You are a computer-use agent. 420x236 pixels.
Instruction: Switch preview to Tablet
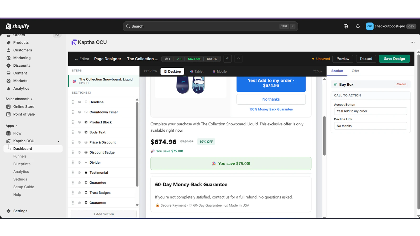tap(197, 71)
